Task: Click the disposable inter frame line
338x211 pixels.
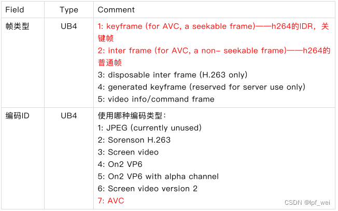Action: tap(173, 75)
